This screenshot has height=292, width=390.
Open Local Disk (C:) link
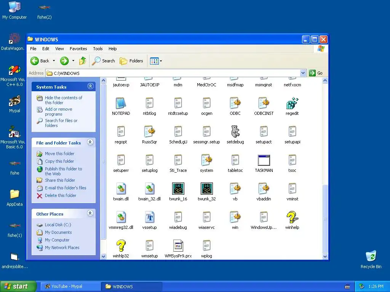(58, 225)
